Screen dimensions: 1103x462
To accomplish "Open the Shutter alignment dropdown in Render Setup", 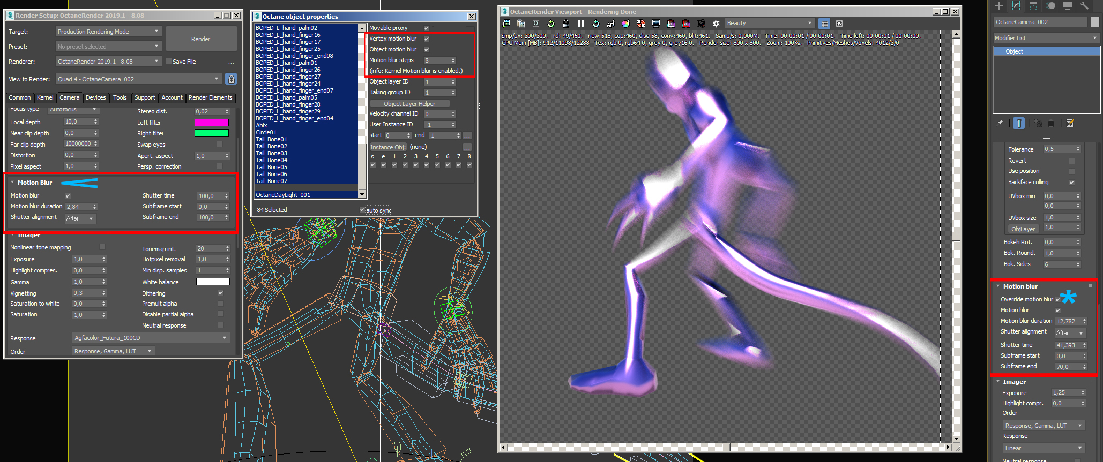I will click(80, 218).
